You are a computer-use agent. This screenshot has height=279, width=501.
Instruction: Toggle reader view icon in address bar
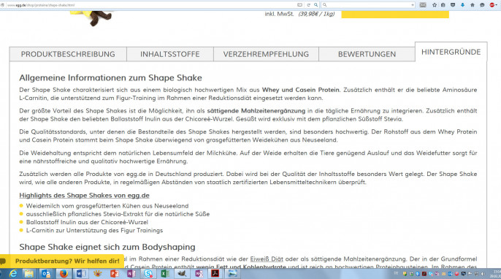[299, 5]
